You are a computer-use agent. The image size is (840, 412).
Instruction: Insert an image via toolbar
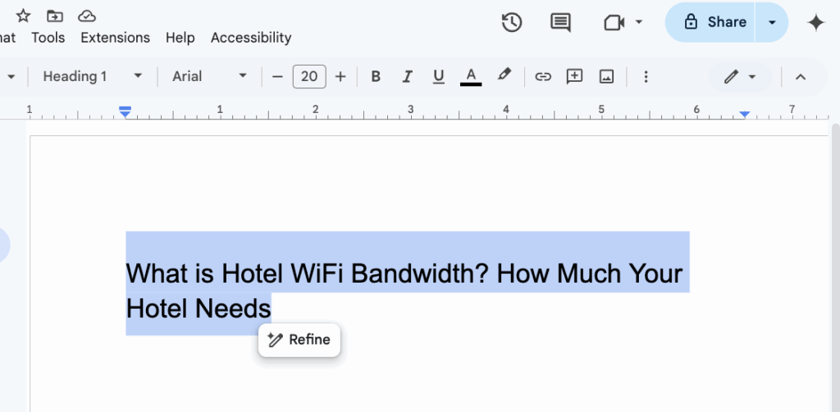point(606,76)
